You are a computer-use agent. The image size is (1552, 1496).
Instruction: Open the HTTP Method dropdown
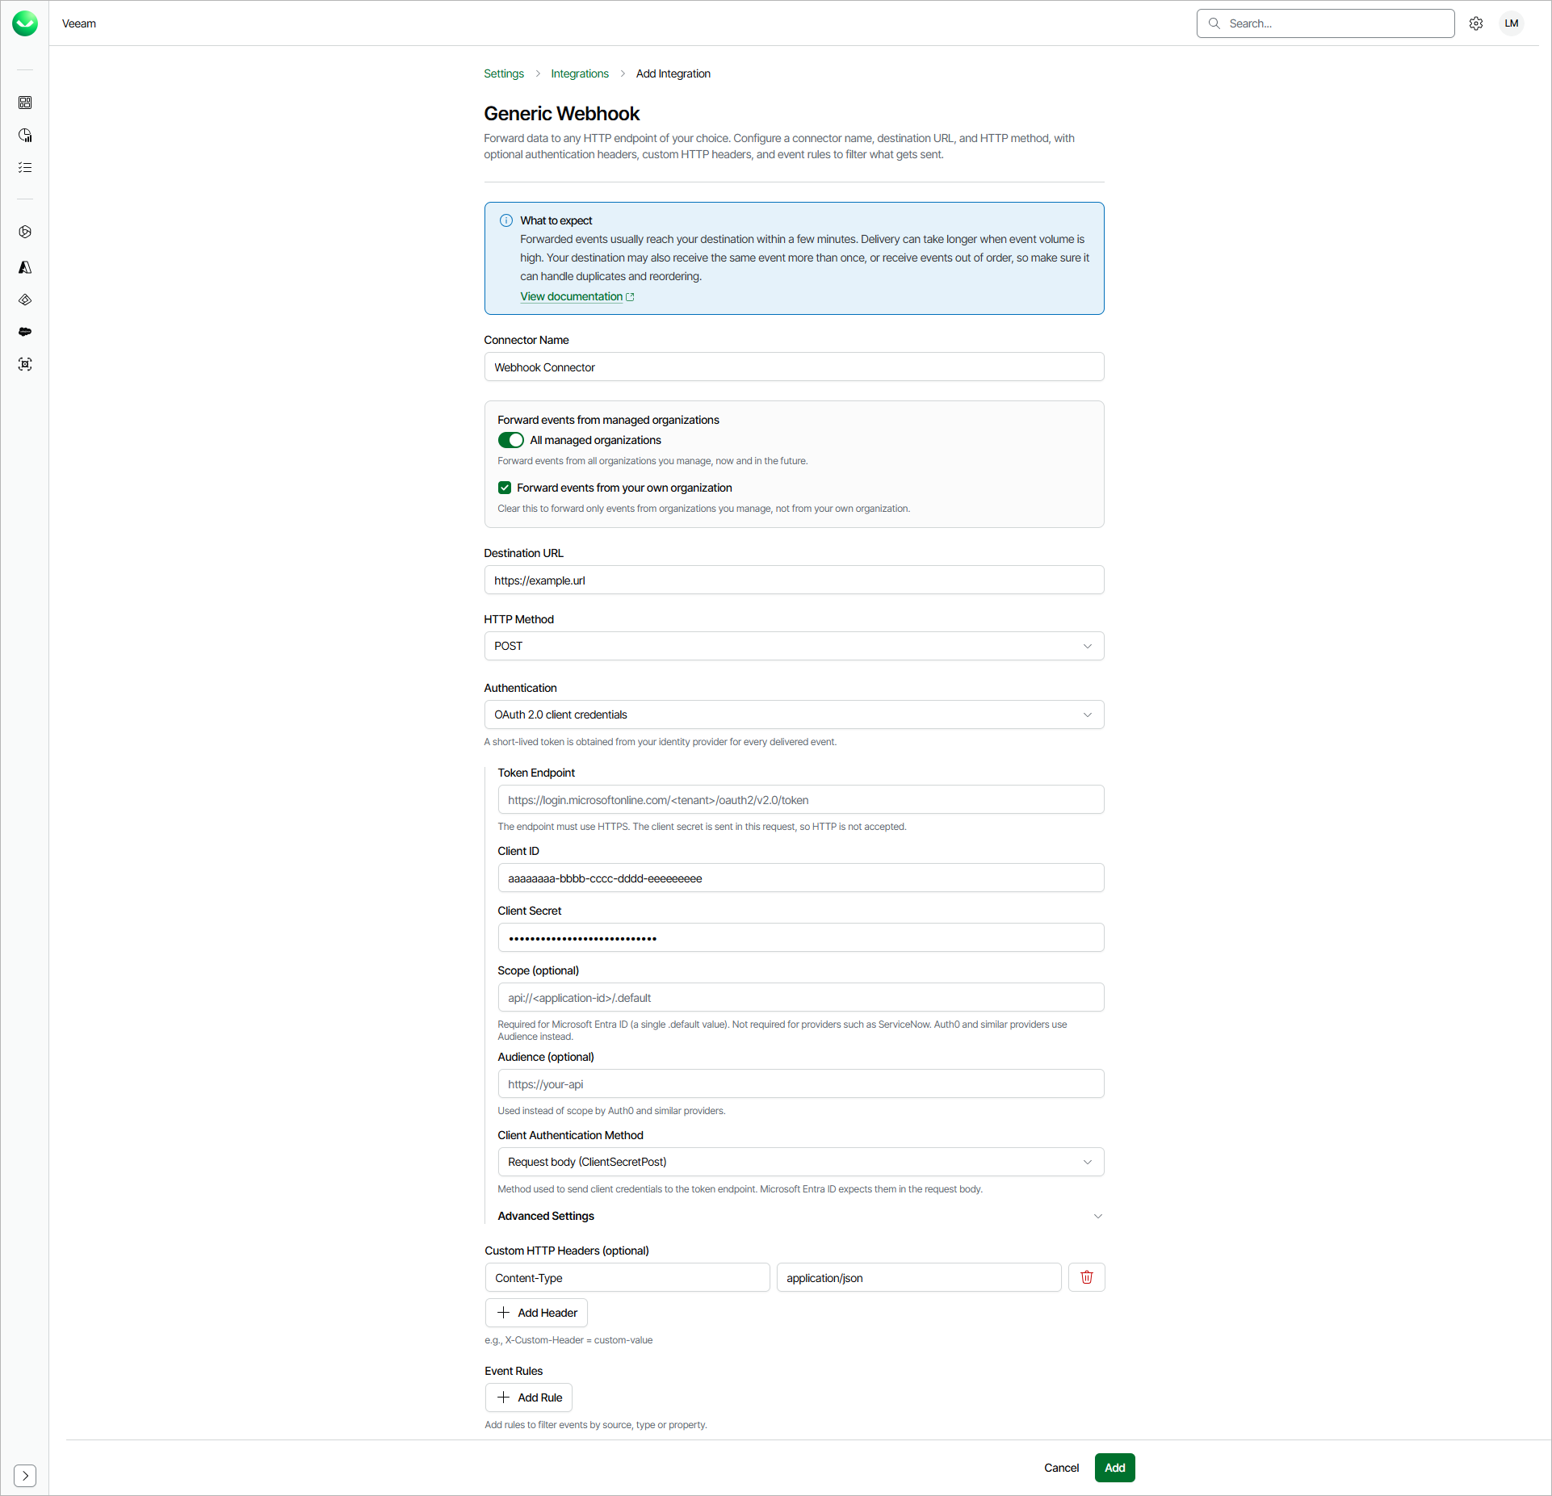pos(794,646)
